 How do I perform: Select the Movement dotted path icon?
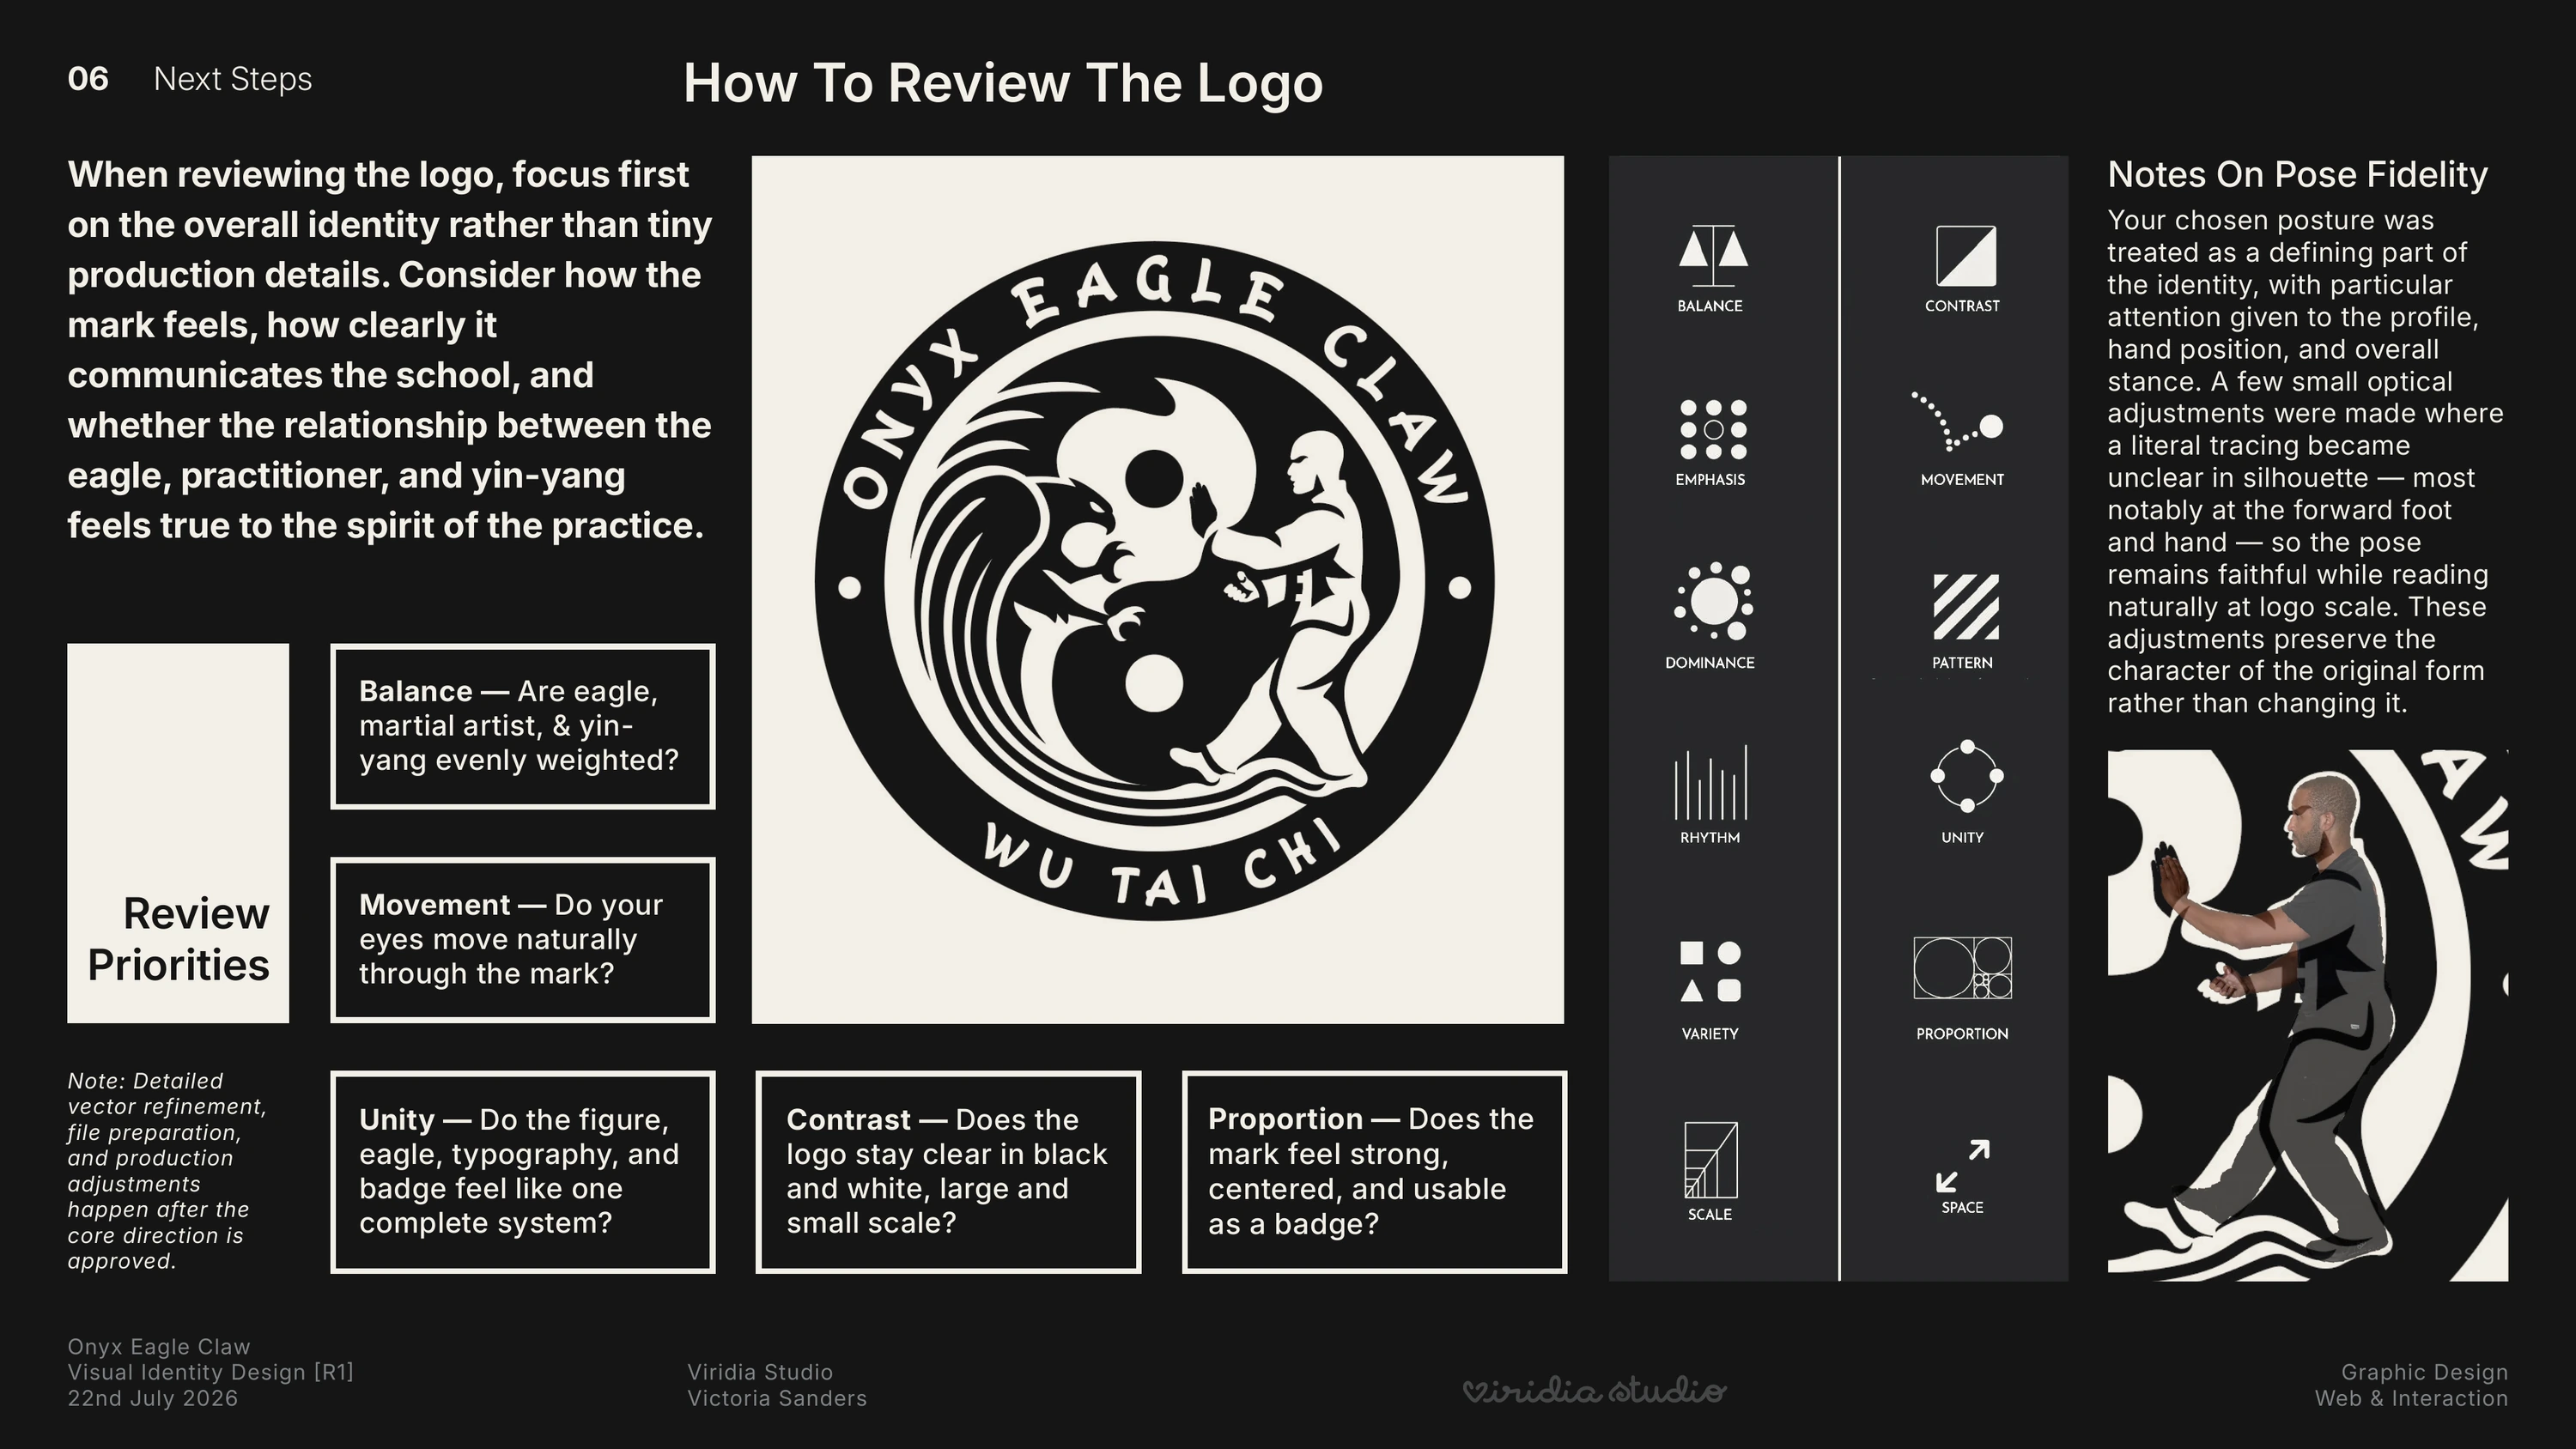pyautogui.click(x=1957, y=421)
